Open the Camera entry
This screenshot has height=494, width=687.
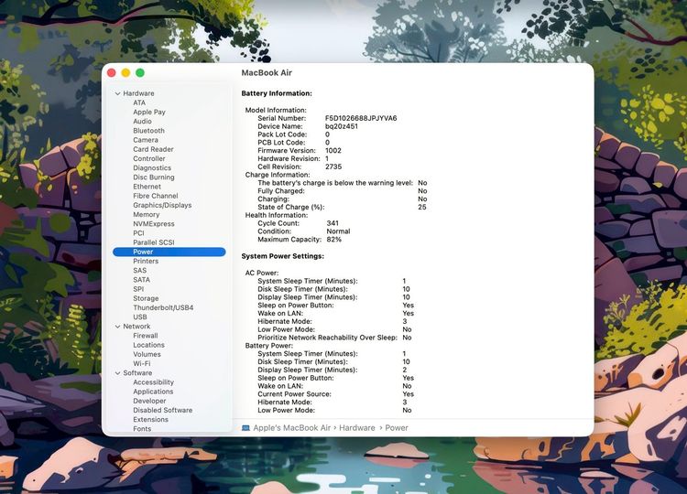[146, 140]
